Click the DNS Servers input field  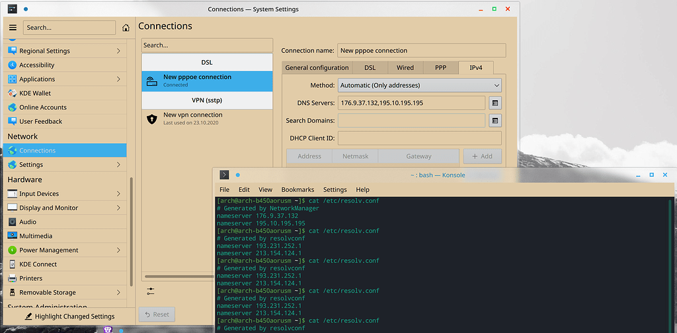tap(411, 103)
